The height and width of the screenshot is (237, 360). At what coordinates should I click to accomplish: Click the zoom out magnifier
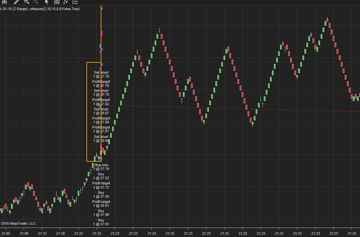(x=36, y=2)
